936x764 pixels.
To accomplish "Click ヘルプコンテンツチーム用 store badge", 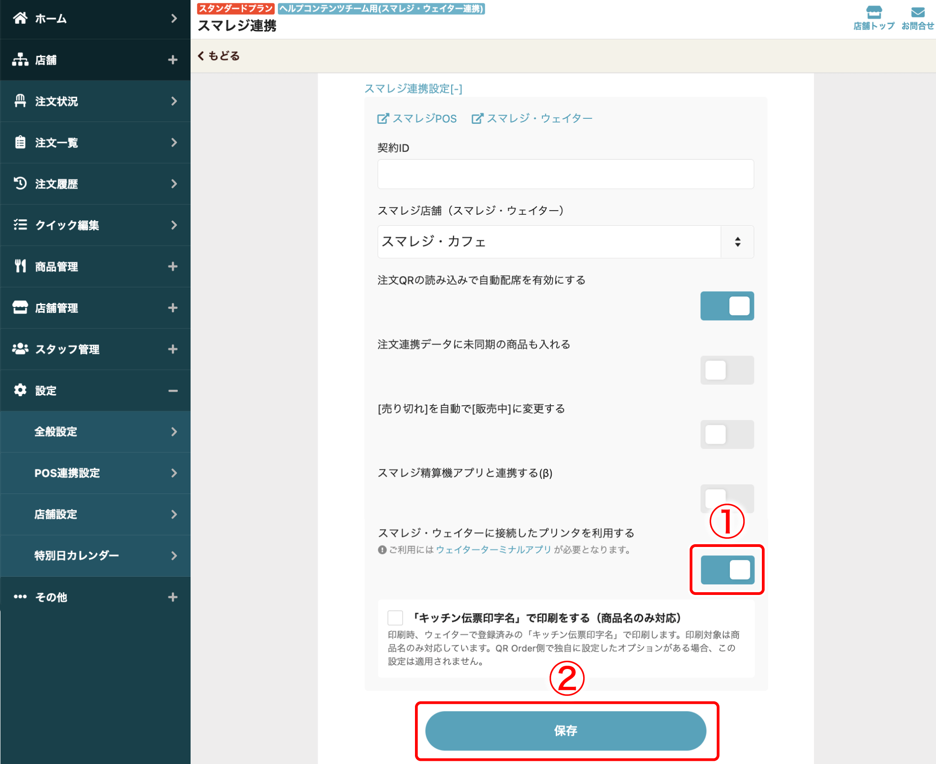I will pyautogui.click(x=382, y=8).
